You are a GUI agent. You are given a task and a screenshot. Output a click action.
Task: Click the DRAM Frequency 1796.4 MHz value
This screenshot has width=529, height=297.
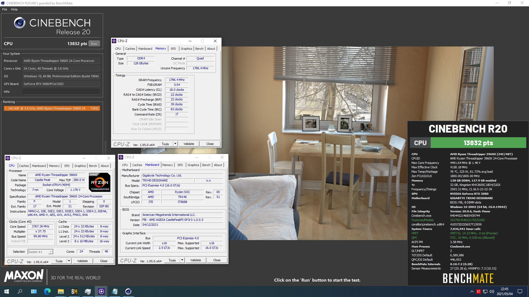(177, 80)
